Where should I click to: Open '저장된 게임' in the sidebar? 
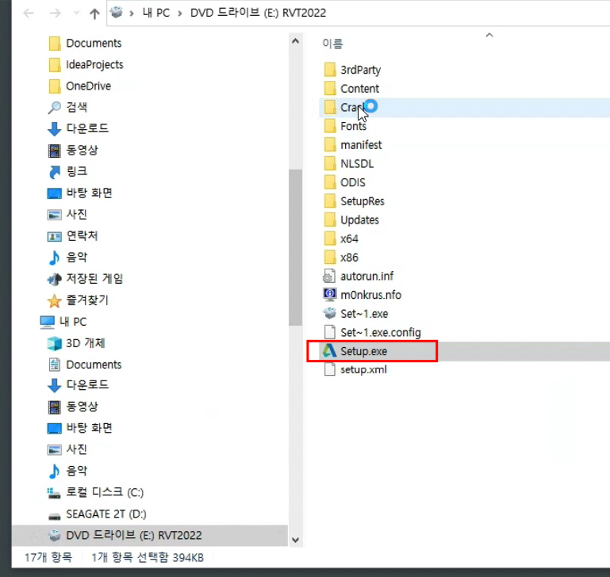pos(85,278)
